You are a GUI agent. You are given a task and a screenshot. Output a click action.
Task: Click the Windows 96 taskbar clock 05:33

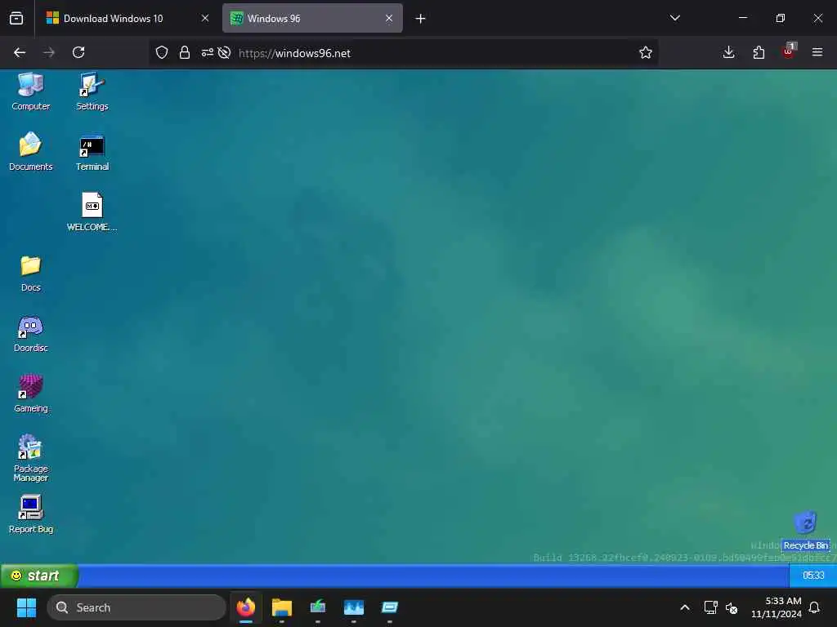[x=813, y=576]
